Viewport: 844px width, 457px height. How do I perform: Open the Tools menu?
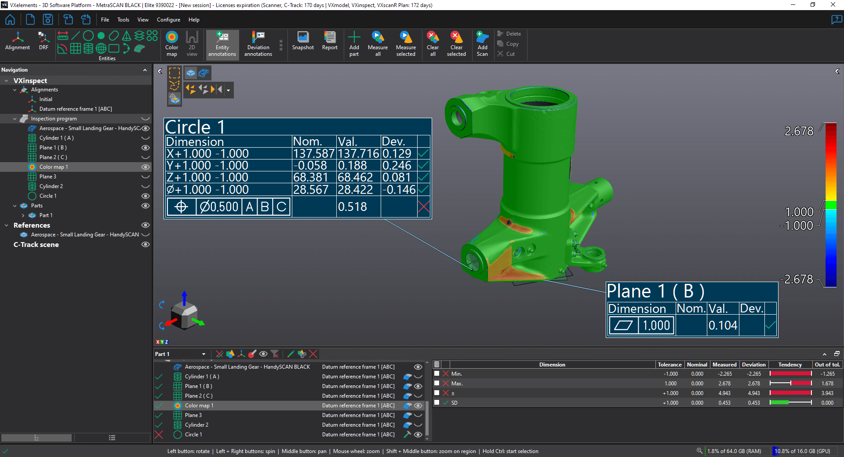point(123,19)
